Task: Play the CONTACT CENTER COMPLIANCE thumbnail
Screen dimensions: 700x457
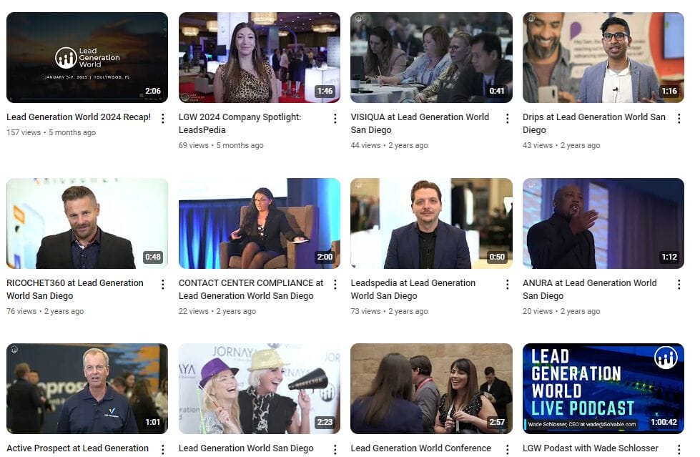Action: click(260, 223)
